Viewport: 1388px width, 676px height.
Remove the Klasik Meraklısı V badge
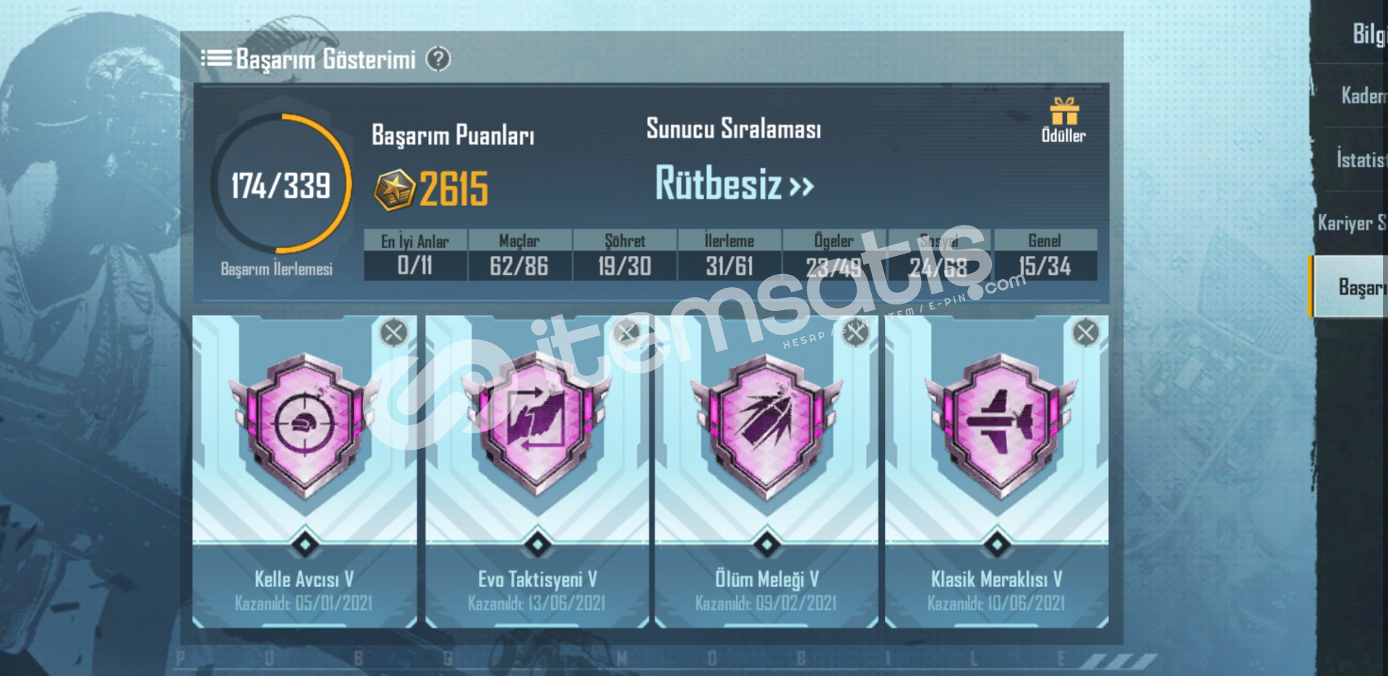click(1085, 333)
